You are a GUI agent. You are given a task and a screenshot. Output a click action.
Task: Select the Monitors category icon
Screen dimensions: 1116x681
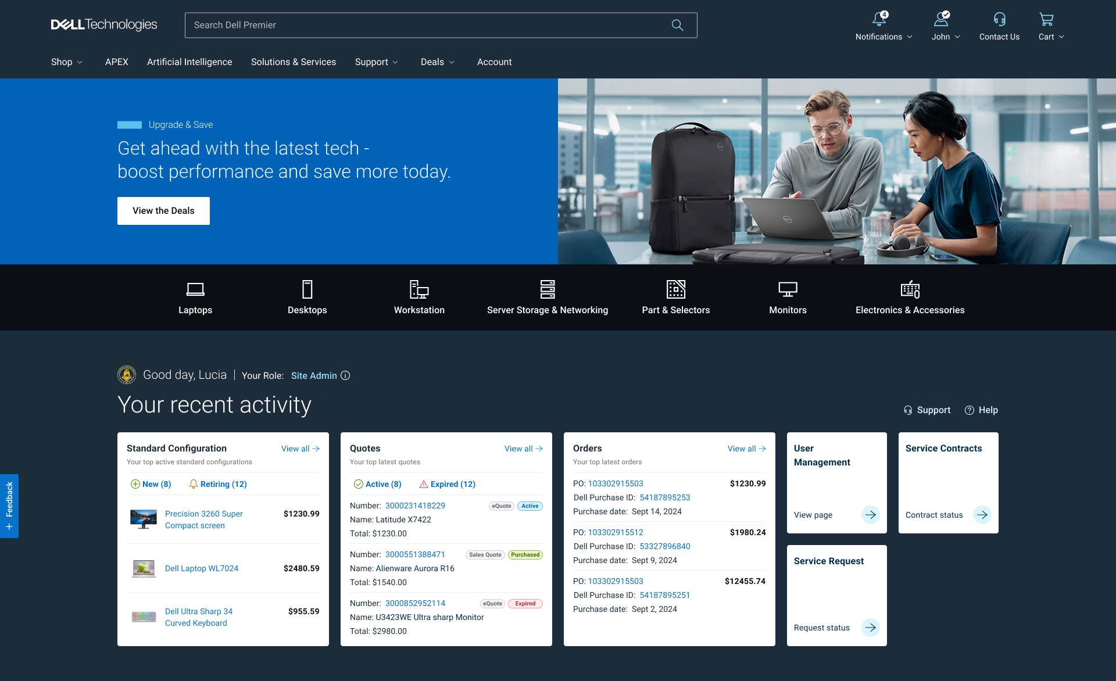pyautogui.click(x=788, y=289)
